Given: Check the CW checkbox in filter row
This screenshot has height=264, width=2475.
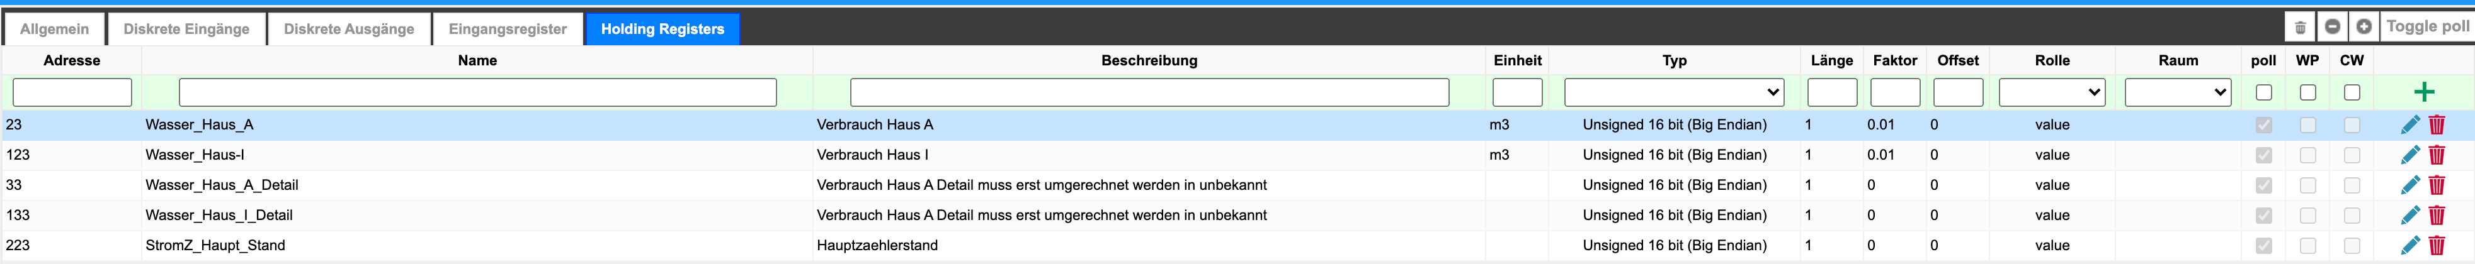Looking at the screenshot, I should coord(2352,93).
